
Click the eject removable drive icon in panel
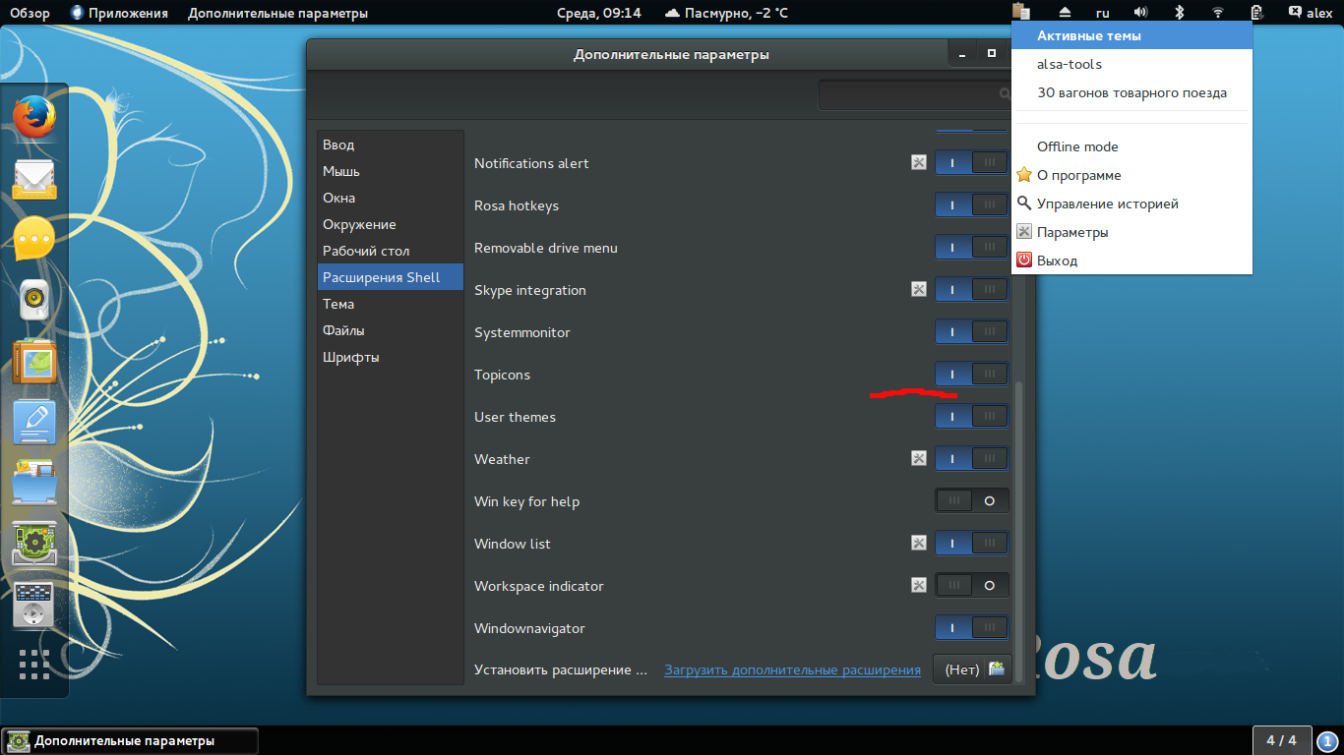click(1065, 13)
